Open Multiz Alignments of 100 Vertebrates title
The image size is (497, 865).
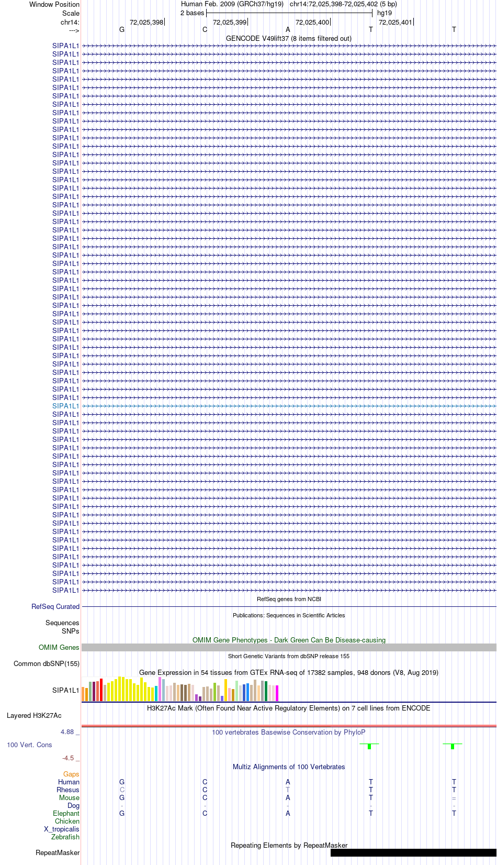(x=289, y=767)
